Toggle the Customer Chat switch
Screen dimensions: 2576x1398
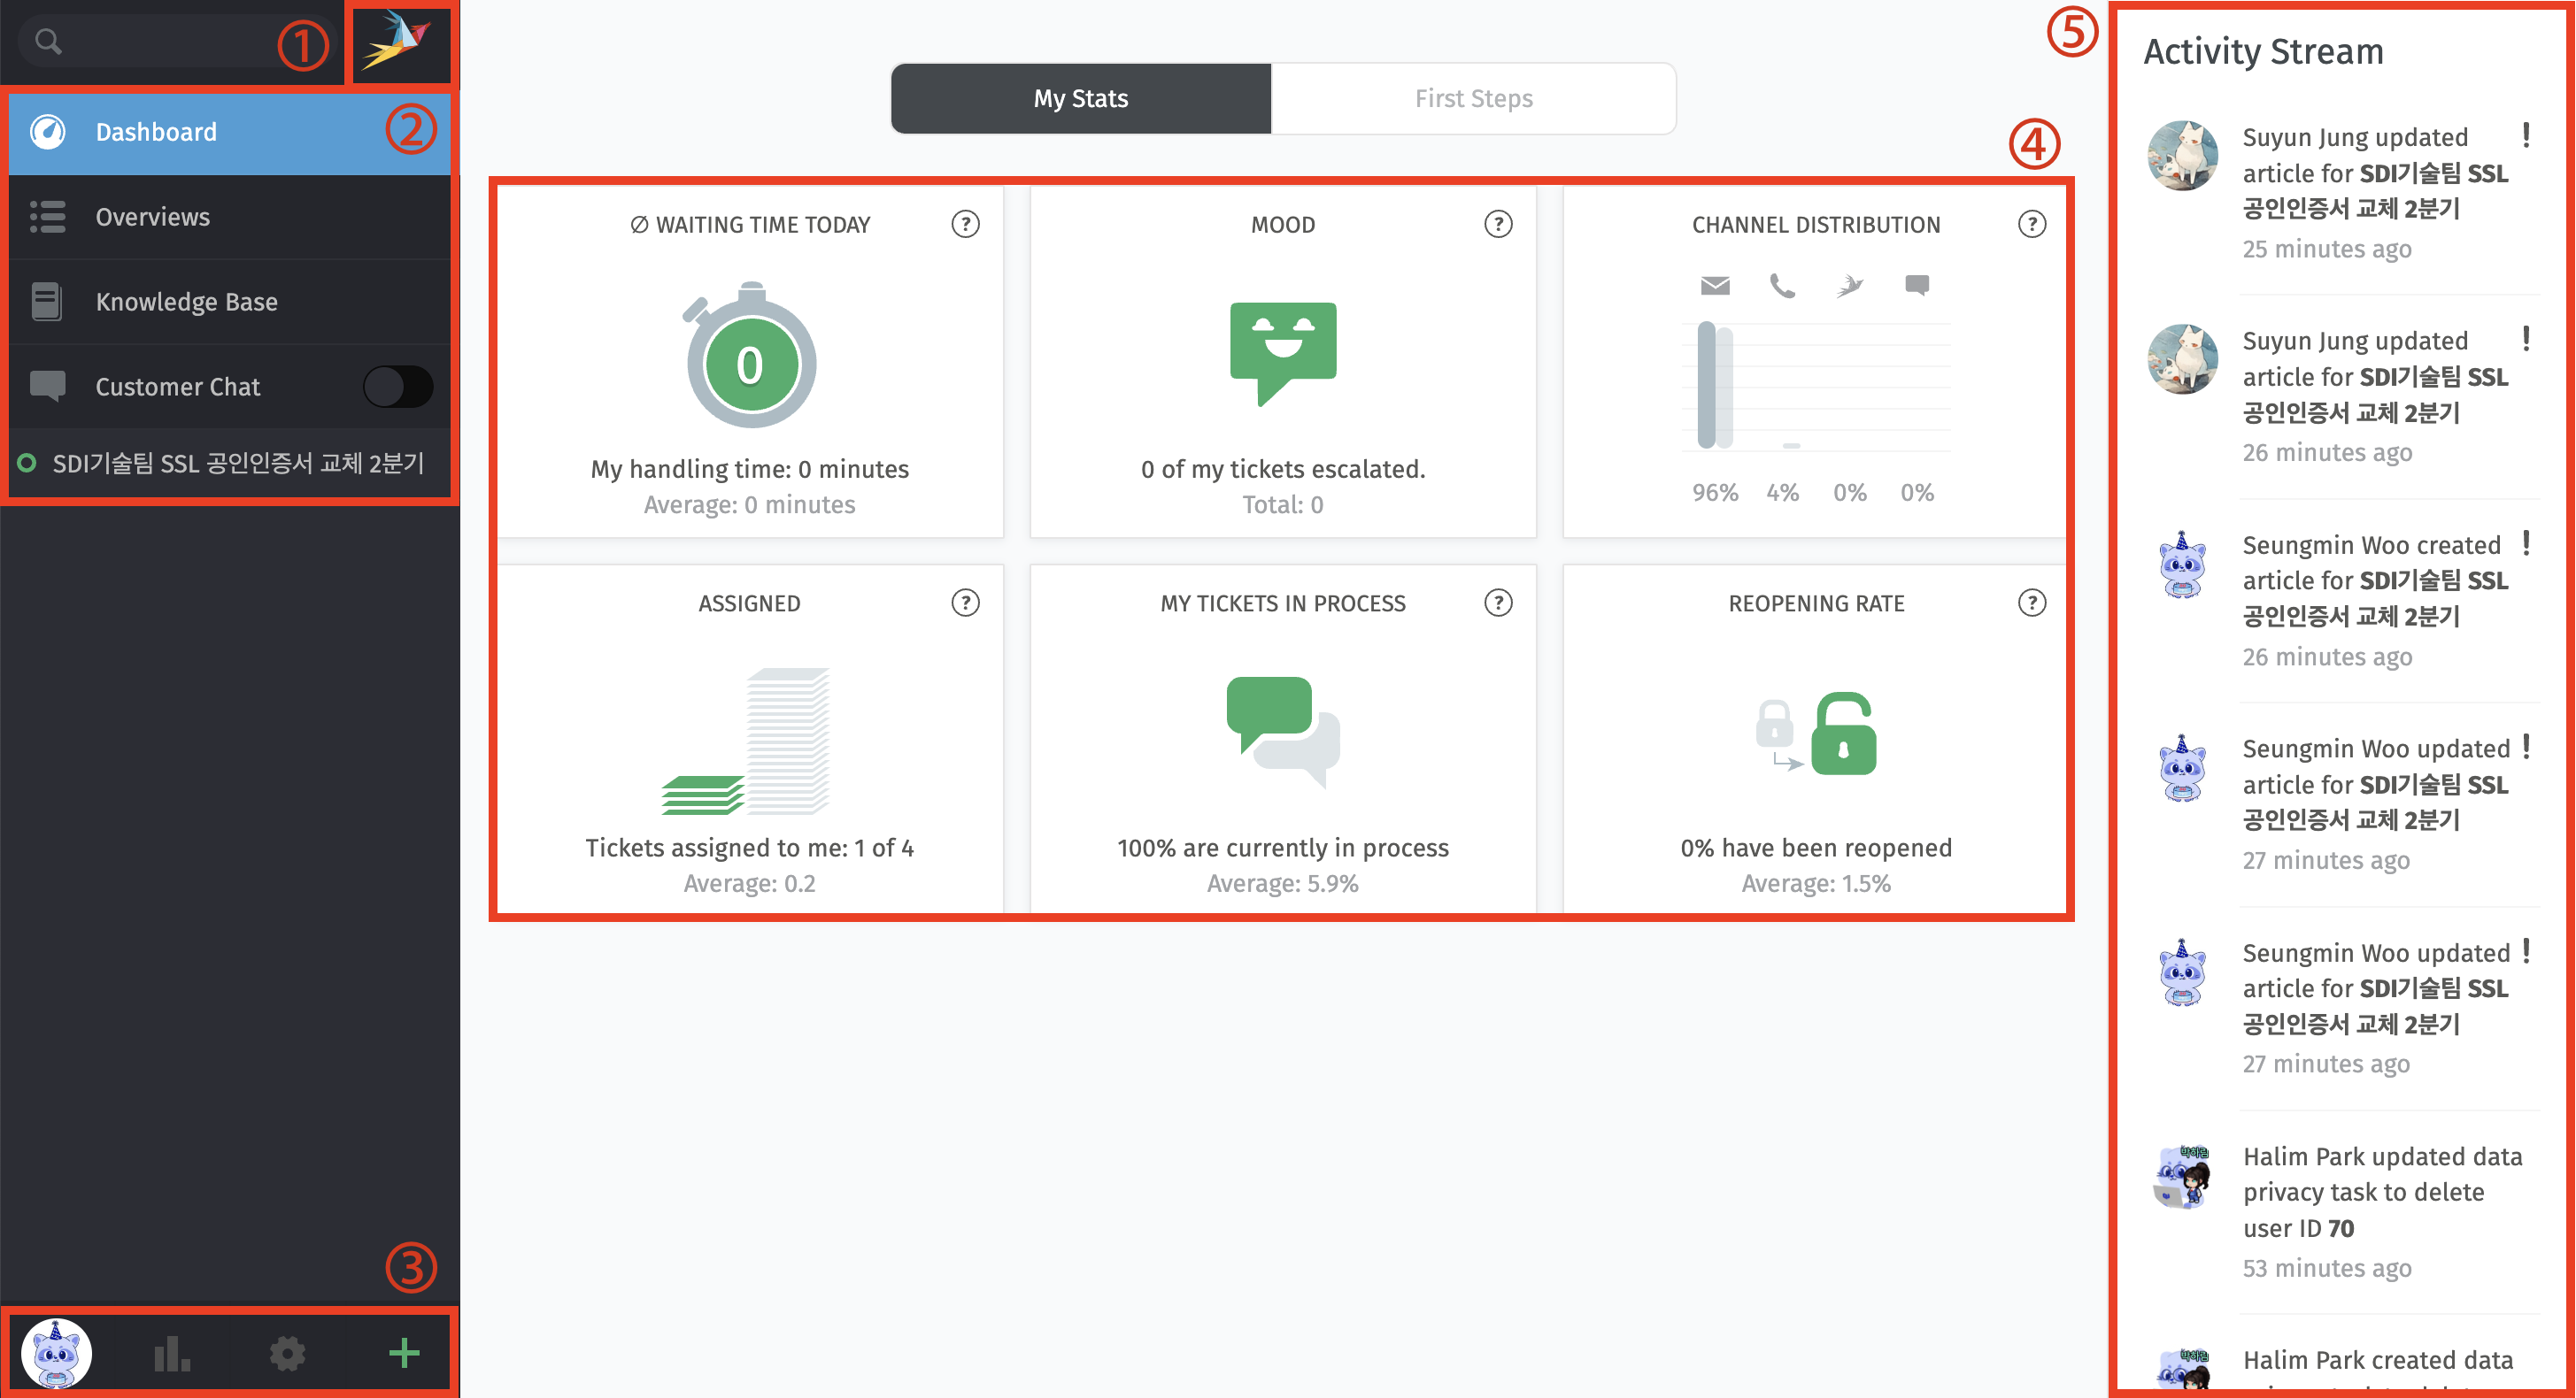(x=398, y=387)
